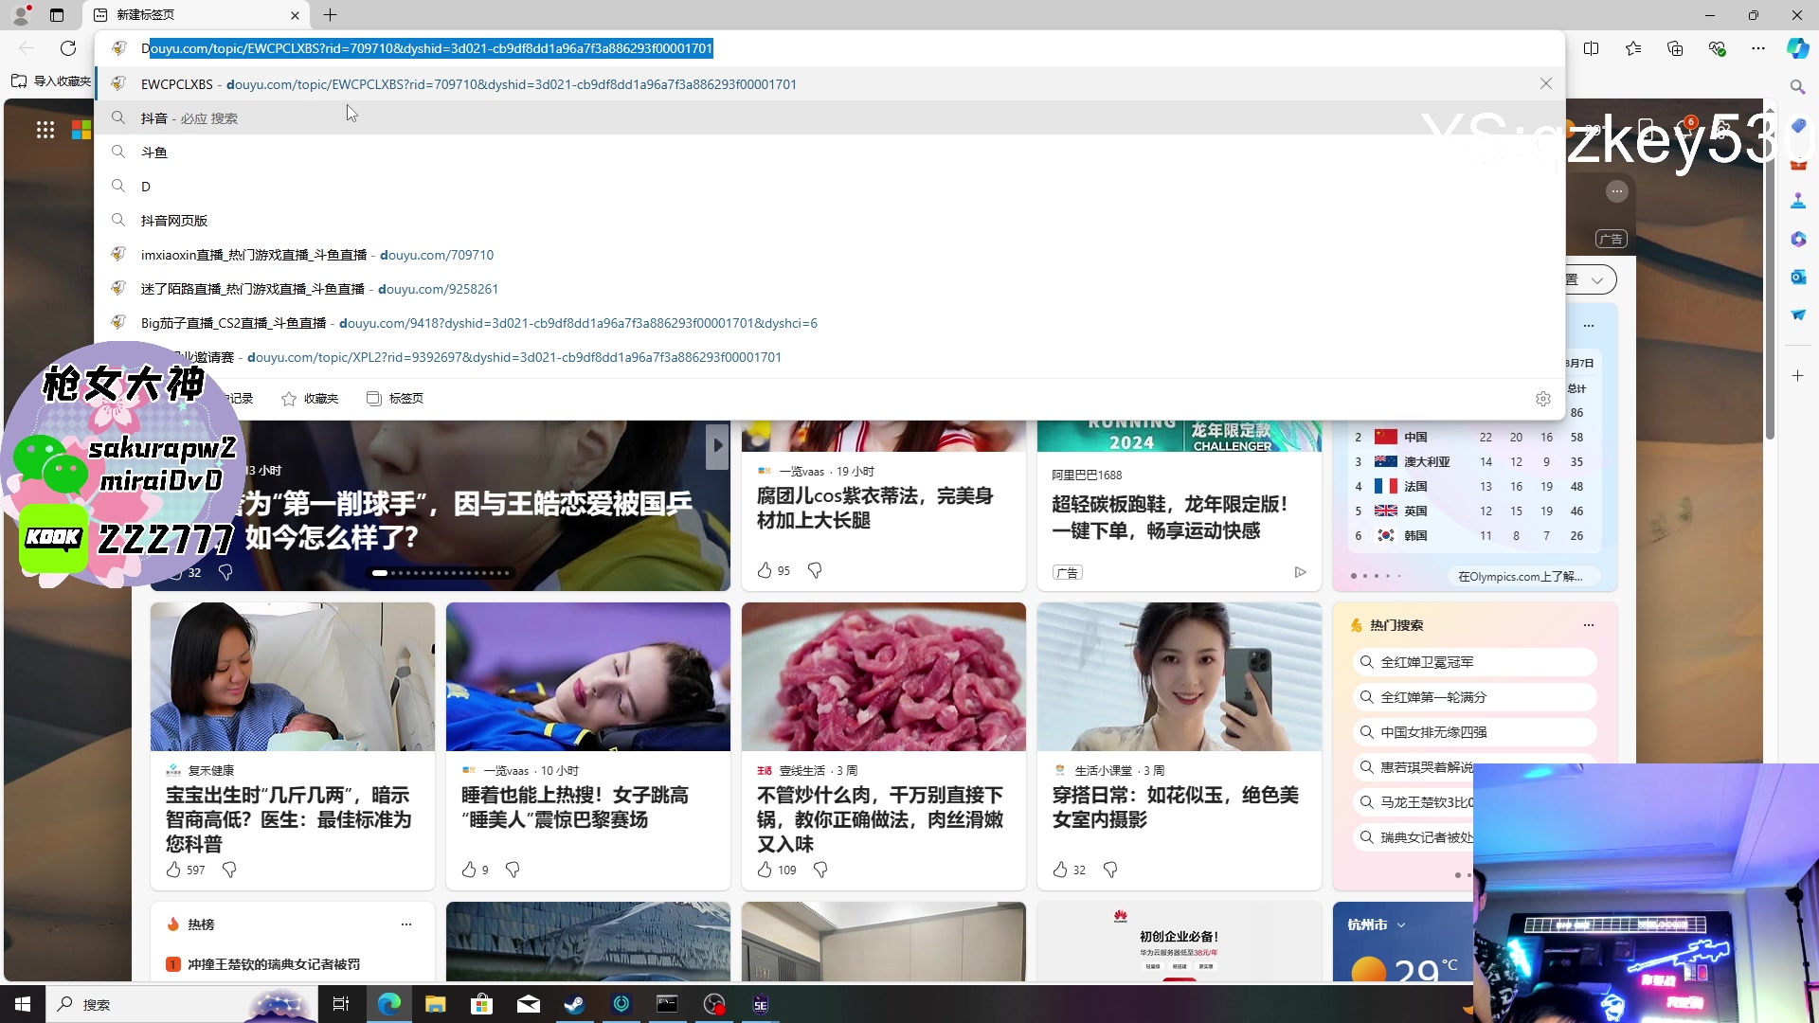1819x1023 pixels.
Task: Choose the 斗鱼 search suggestion
Action: (830, 153)
